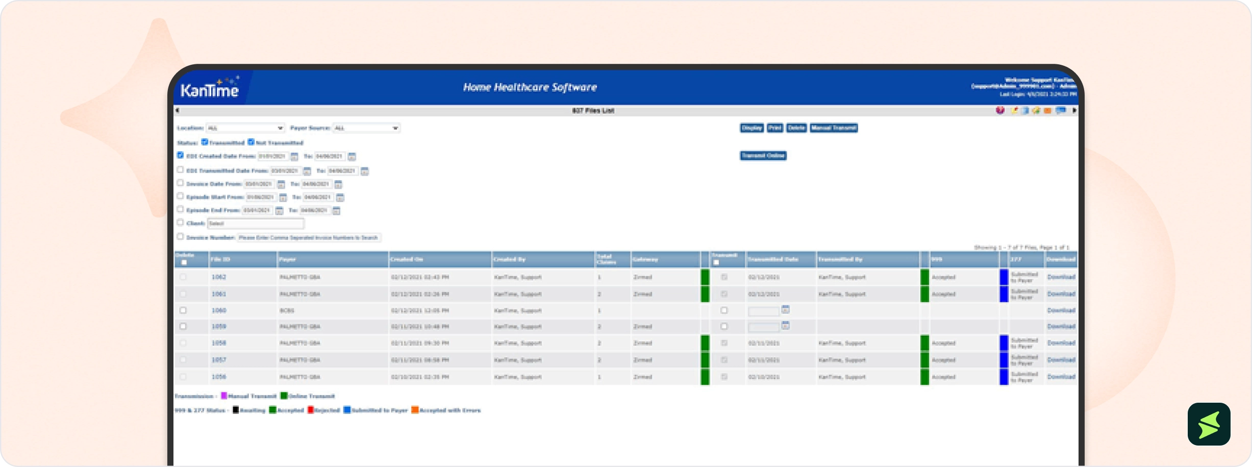Tick the delete checkbox for file 1060
Screen dimensions: 1252x467
183,310
